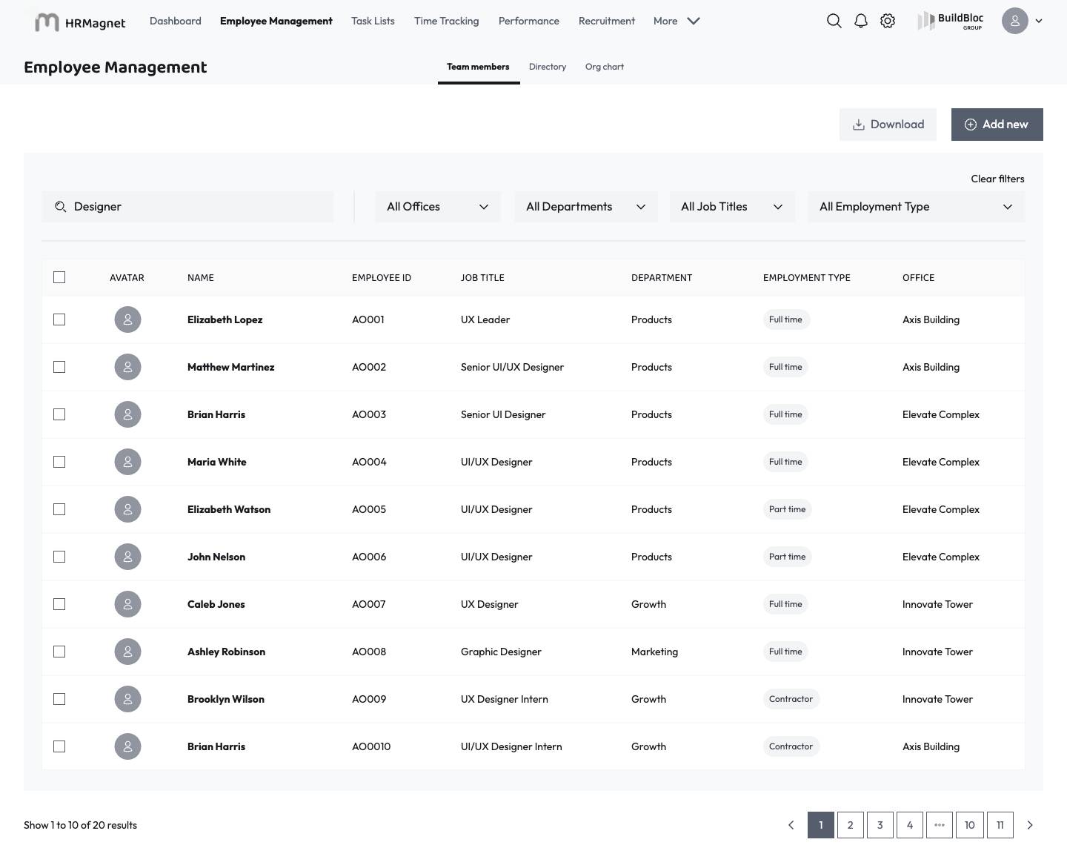Click the Department column header
The width and height of the screenshot is (1067, 868).
[662, 278]
